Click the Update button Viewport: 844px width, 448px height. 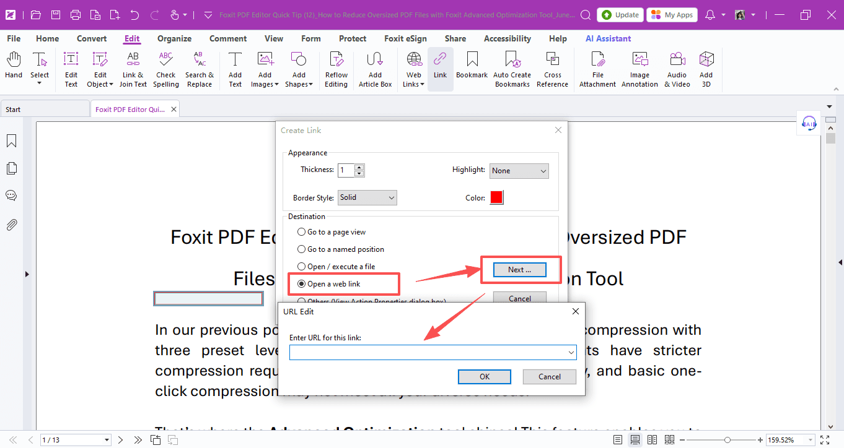coord(620,15)
